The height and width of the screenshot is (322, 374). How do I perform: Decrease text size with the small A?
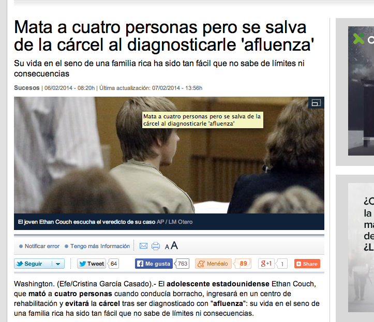(167, 247)
